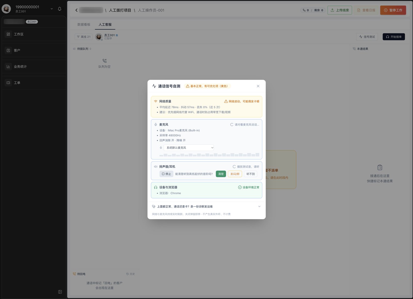
Task: Click the 网络波动 warning status
Action: (x=242, y=101)
